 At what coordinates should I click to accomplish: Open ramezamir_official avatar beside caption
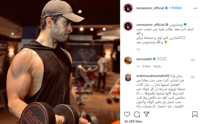click(128, 26)
